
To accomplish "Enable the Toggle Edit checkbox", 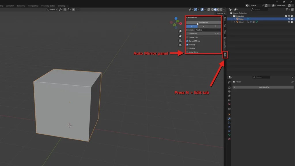I will 187,37.
